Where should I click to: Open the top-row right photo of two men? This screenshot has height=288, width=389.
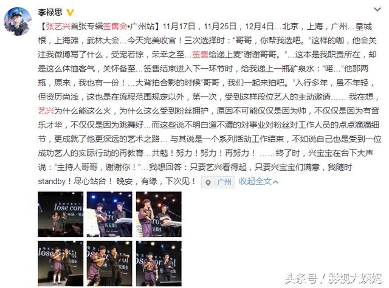pos(159,214)
